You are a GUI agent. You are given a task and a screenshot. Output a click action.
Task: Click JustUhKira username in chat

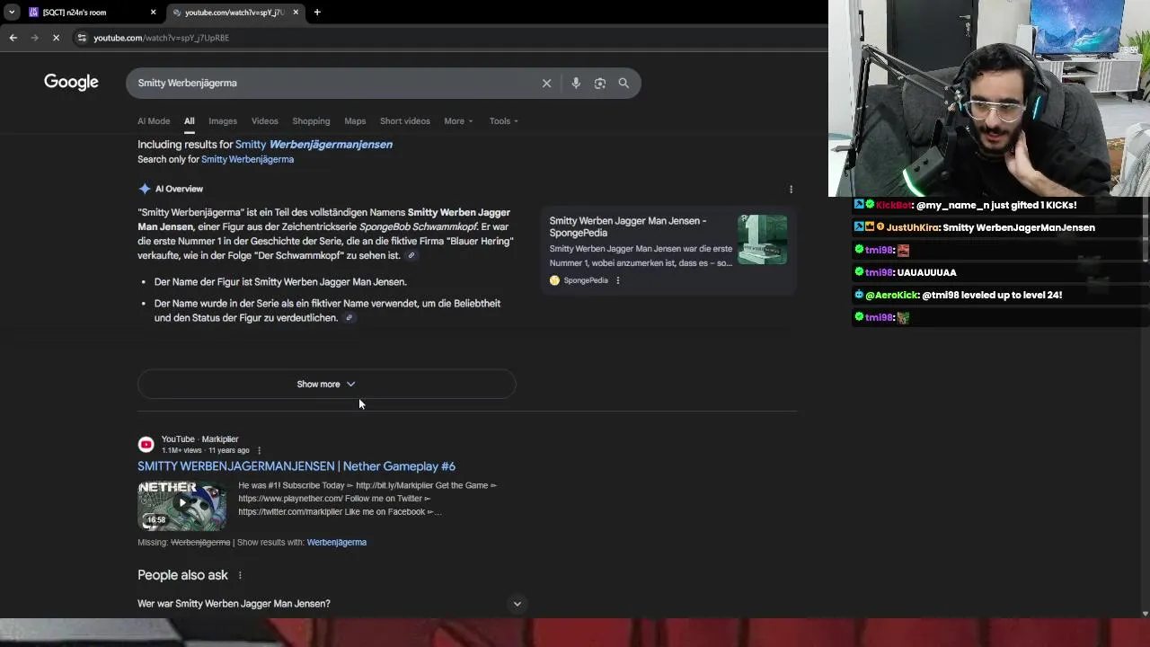pos(913,228)
